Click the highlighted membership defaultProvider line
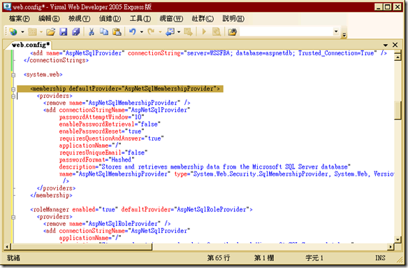 (x=120, y=89)
